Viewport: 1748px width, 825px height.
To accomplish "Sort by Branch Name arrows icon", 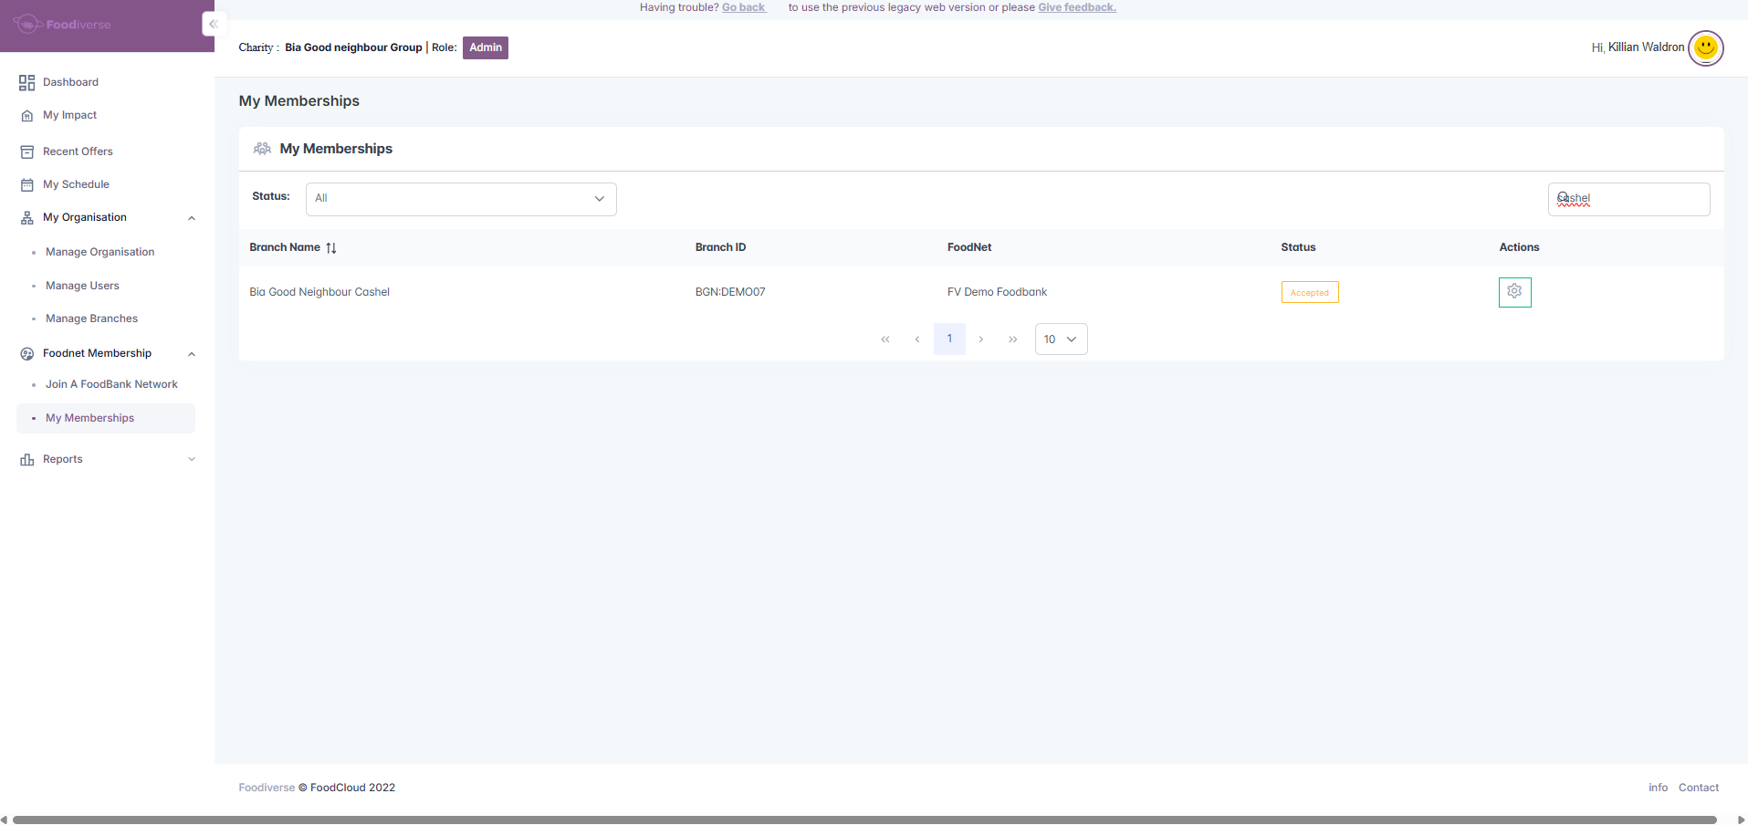I will click(331, 248).
